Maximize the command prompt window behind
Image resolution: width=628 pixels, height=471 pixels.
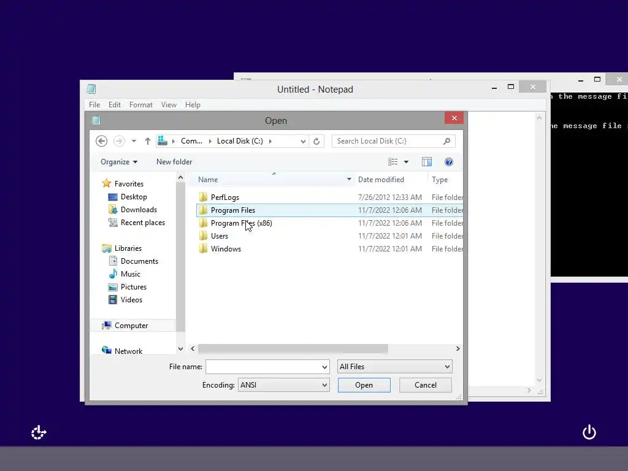pyautogui.click(x=597, y=79)
